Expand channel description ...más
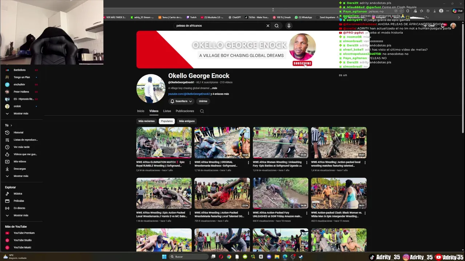 (x=214, y=88)
